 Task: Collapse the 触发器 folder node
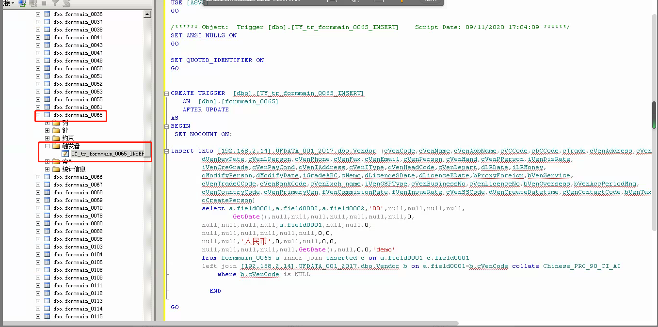coord(48,146)
